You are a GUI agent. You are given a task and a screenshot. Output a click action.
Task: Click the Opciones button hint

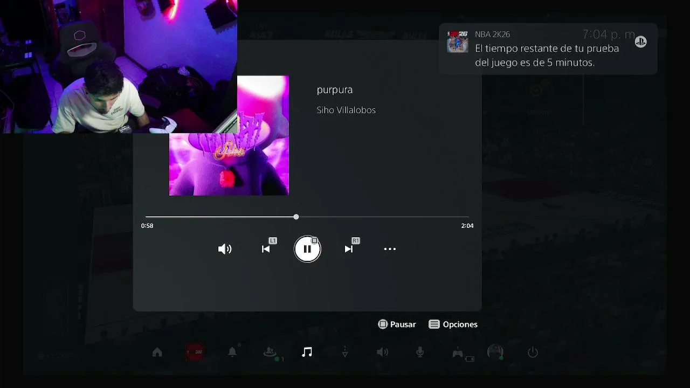point(453,324)
